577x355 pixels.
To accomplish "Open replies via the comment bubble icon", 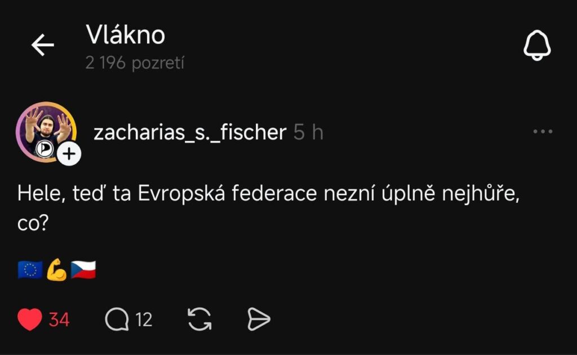I will [117, 319].
